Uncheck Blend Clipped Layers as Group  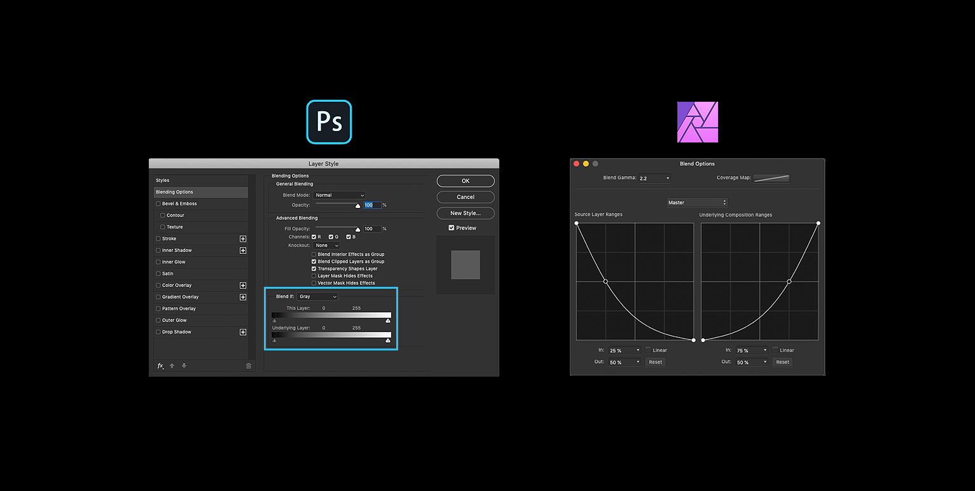[x=314, y=261]
